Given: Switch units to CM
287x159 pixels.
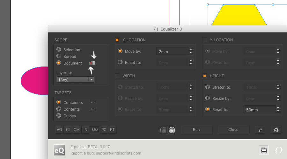Looking at the screenshot, I should tap(77, 130).
